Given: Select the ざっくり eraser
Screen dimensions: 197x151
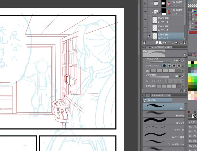Looking at the screenshot, I should coord(164,121).
